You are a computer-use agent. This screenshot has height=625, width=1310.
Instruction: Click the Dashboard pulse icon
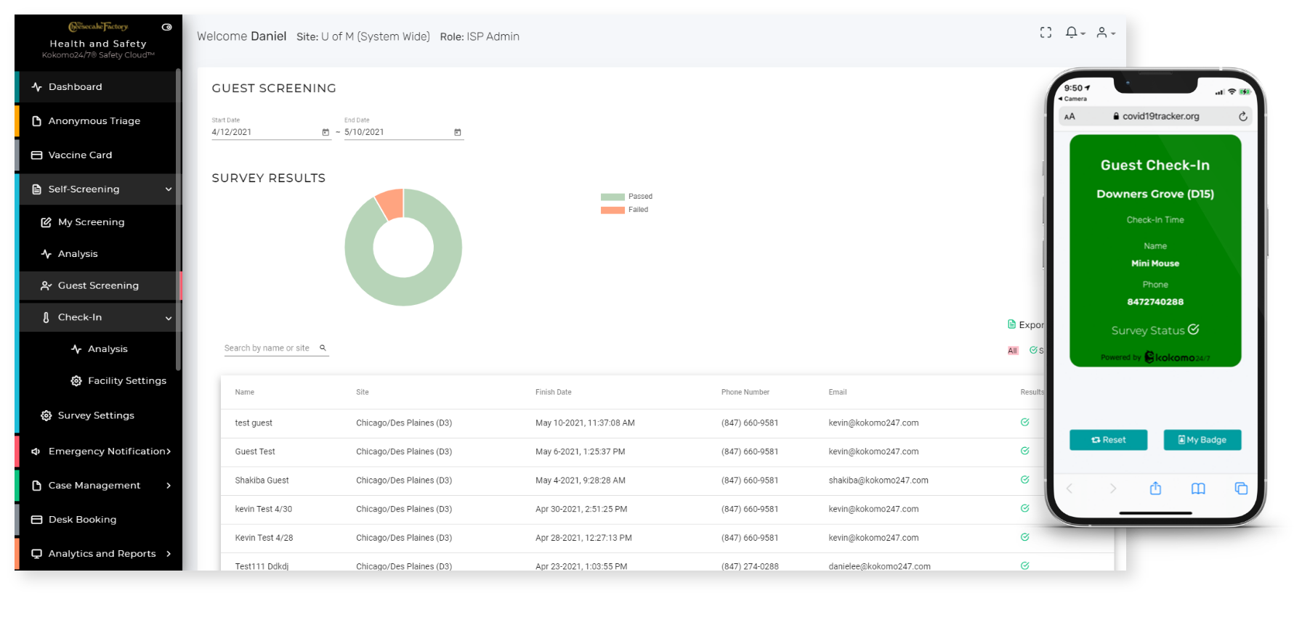[x=36, y=87]
